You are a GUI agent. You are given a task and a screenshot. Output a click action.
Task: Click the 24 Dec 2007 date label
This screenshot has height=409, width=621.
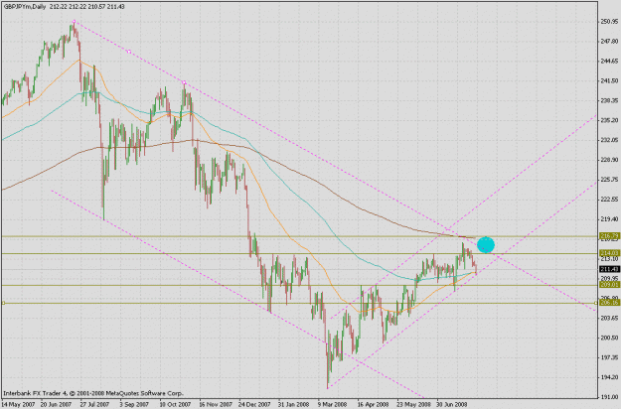click(254, 405)
